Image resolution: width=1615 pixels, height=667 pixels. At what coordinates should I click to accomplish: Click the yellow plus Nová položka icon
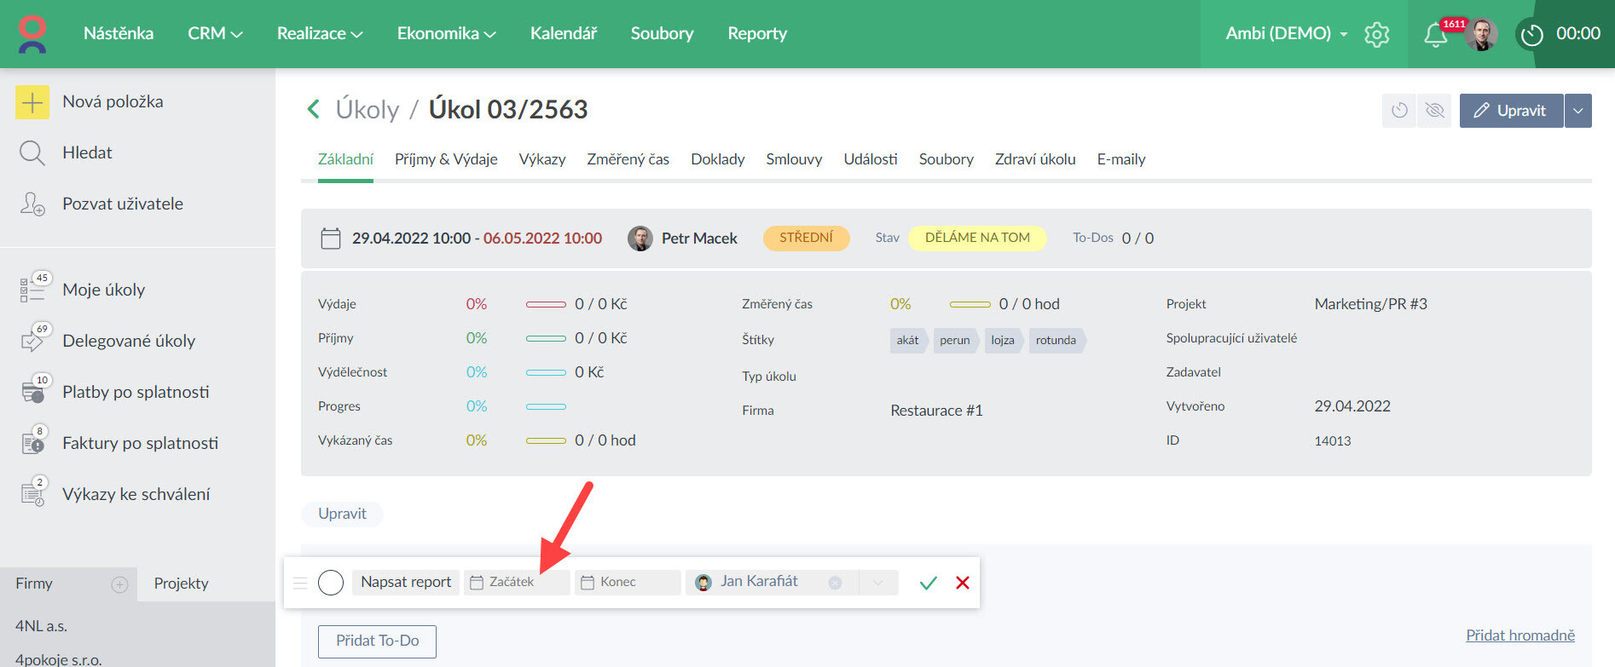[32, 102]
